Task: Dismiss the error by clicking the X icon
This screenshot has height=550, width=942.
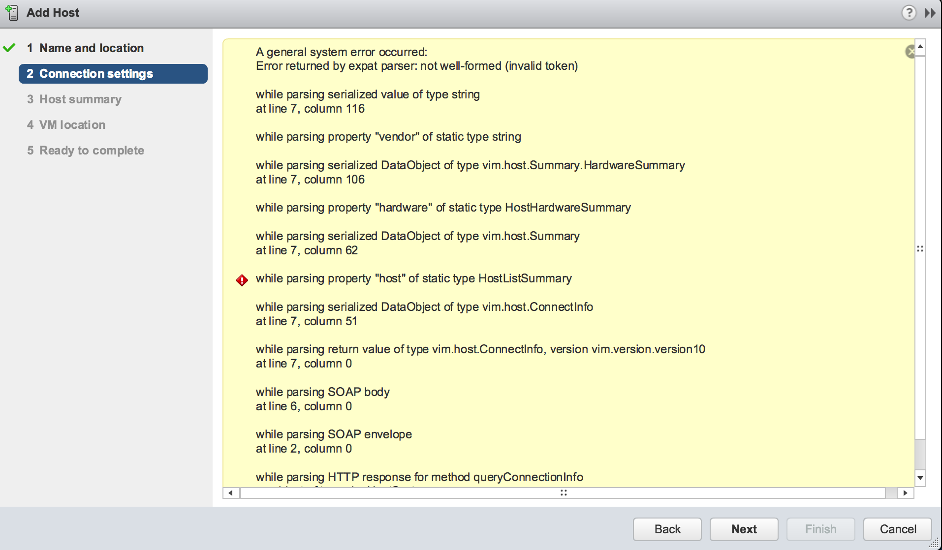Action: point(911,52)
